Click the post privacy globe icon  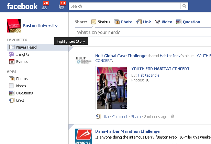(173, 117)
